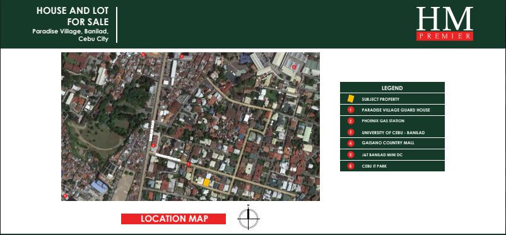
Task: Select GAISANO COUNTRY MALL legend text
Action: pyautogui.click(x=388, y=142)
